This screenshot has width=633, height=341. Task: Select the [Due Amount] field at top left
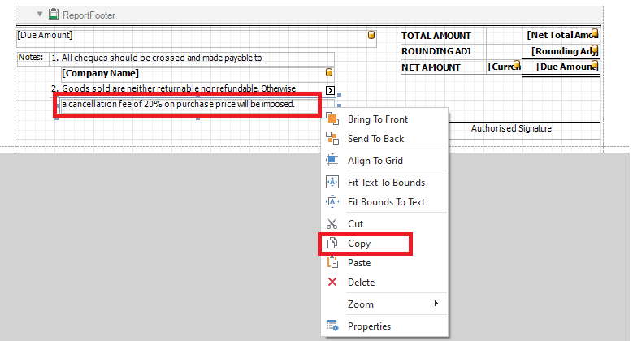(x=197, y=38)
